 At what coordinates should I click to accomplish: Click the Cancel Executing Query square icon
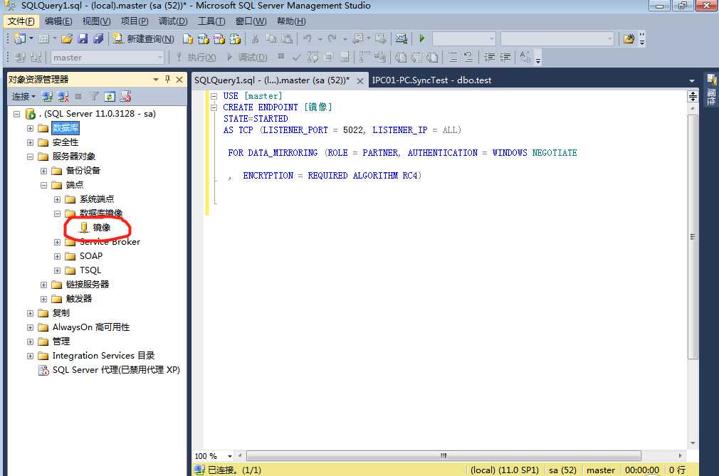281,57
